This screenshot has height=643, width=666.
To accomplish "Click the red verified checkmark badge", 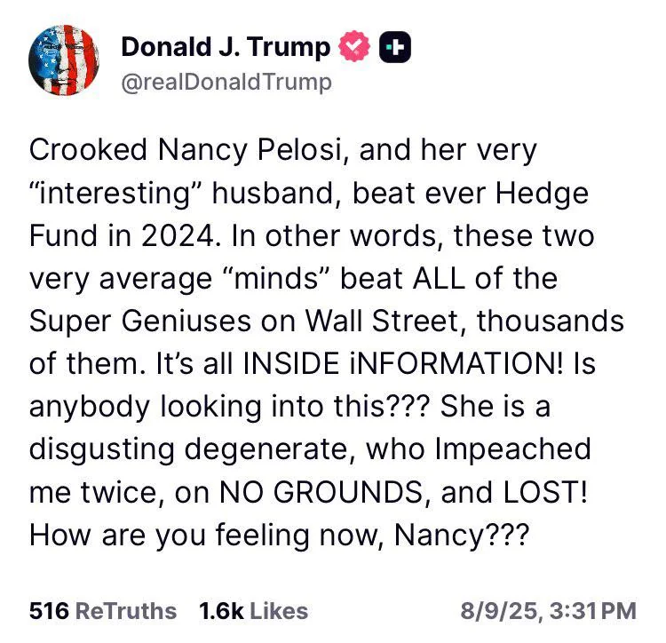I will (x=354, y=46).
